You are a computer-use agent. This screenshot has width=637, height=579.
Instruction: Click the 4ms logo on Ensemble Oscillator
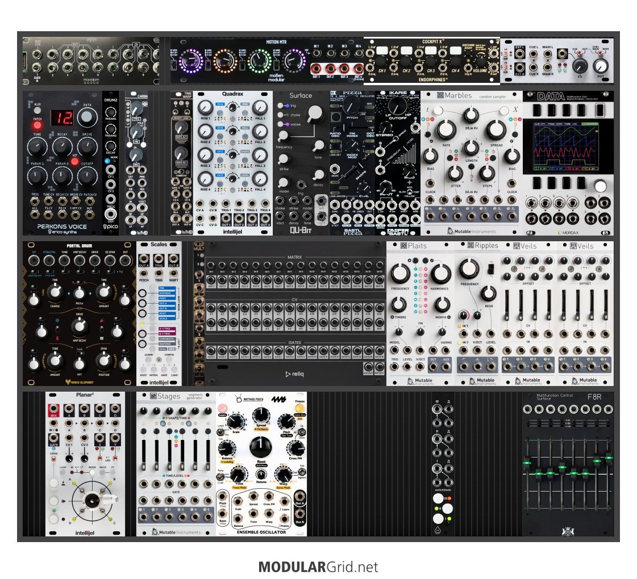[x=279, y=400]
